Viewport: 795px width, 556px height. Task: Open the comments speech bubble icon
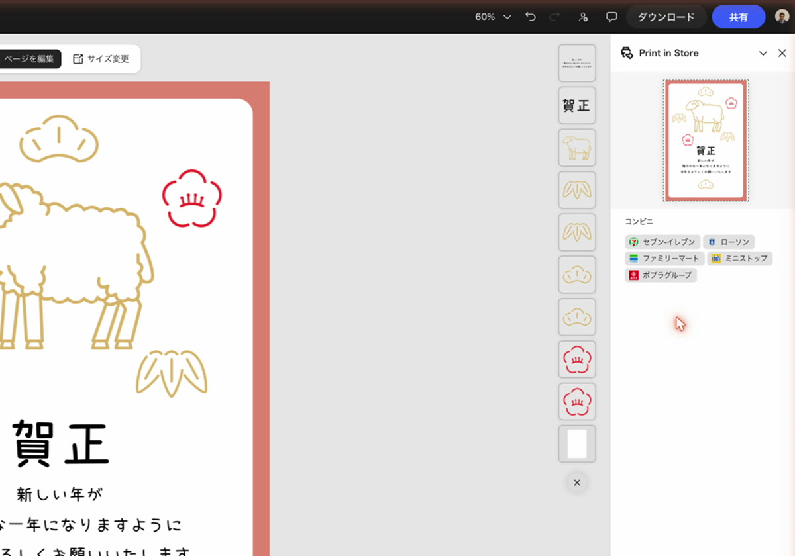pos(611,17)
